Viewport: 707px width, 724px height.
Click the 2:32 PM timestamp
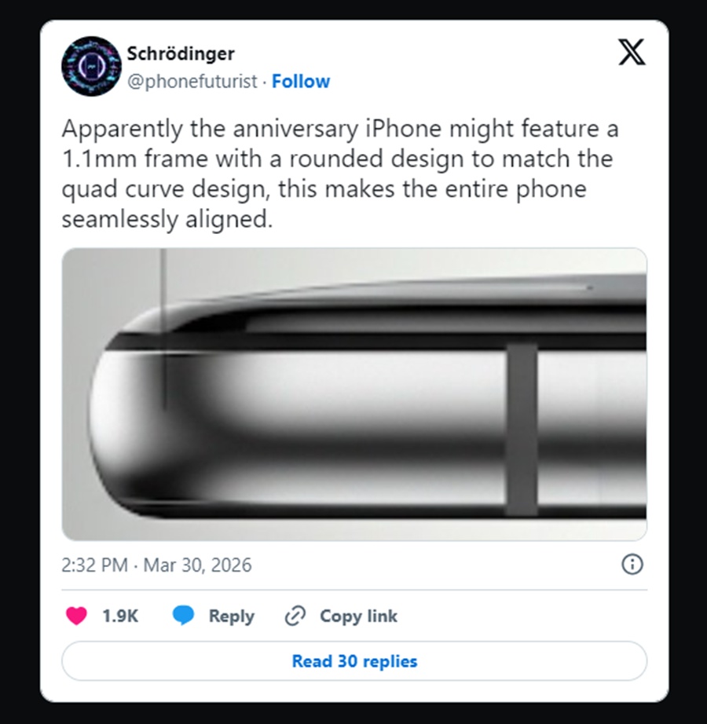[x=95, y=565]
